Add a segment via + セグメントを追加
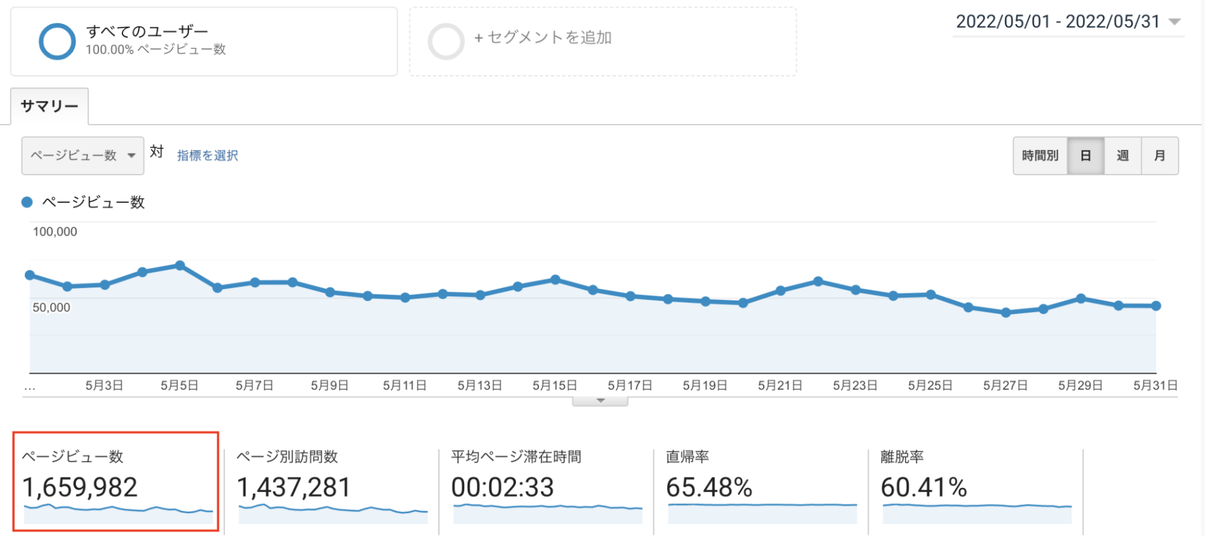 point(603,42)
